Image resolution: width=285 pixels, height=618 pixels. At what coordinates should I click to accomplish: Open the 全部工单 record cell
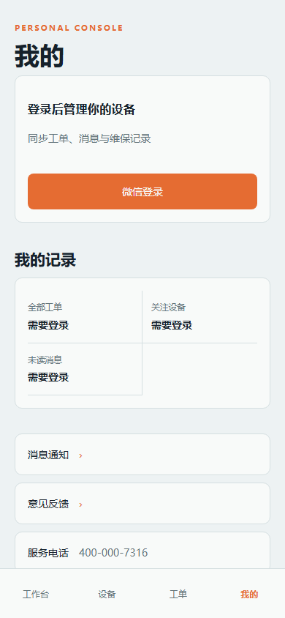click(85, 317)
